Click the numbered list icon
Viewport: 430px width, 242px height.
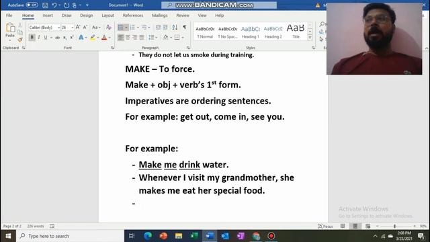[x=132, y=27]
